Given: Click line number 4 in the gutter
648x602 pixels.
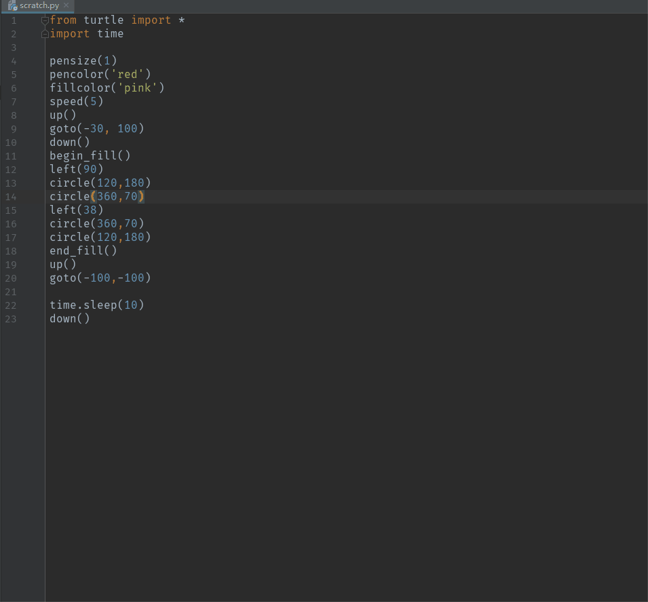Looking at the screenshot, I should [14, 61].
